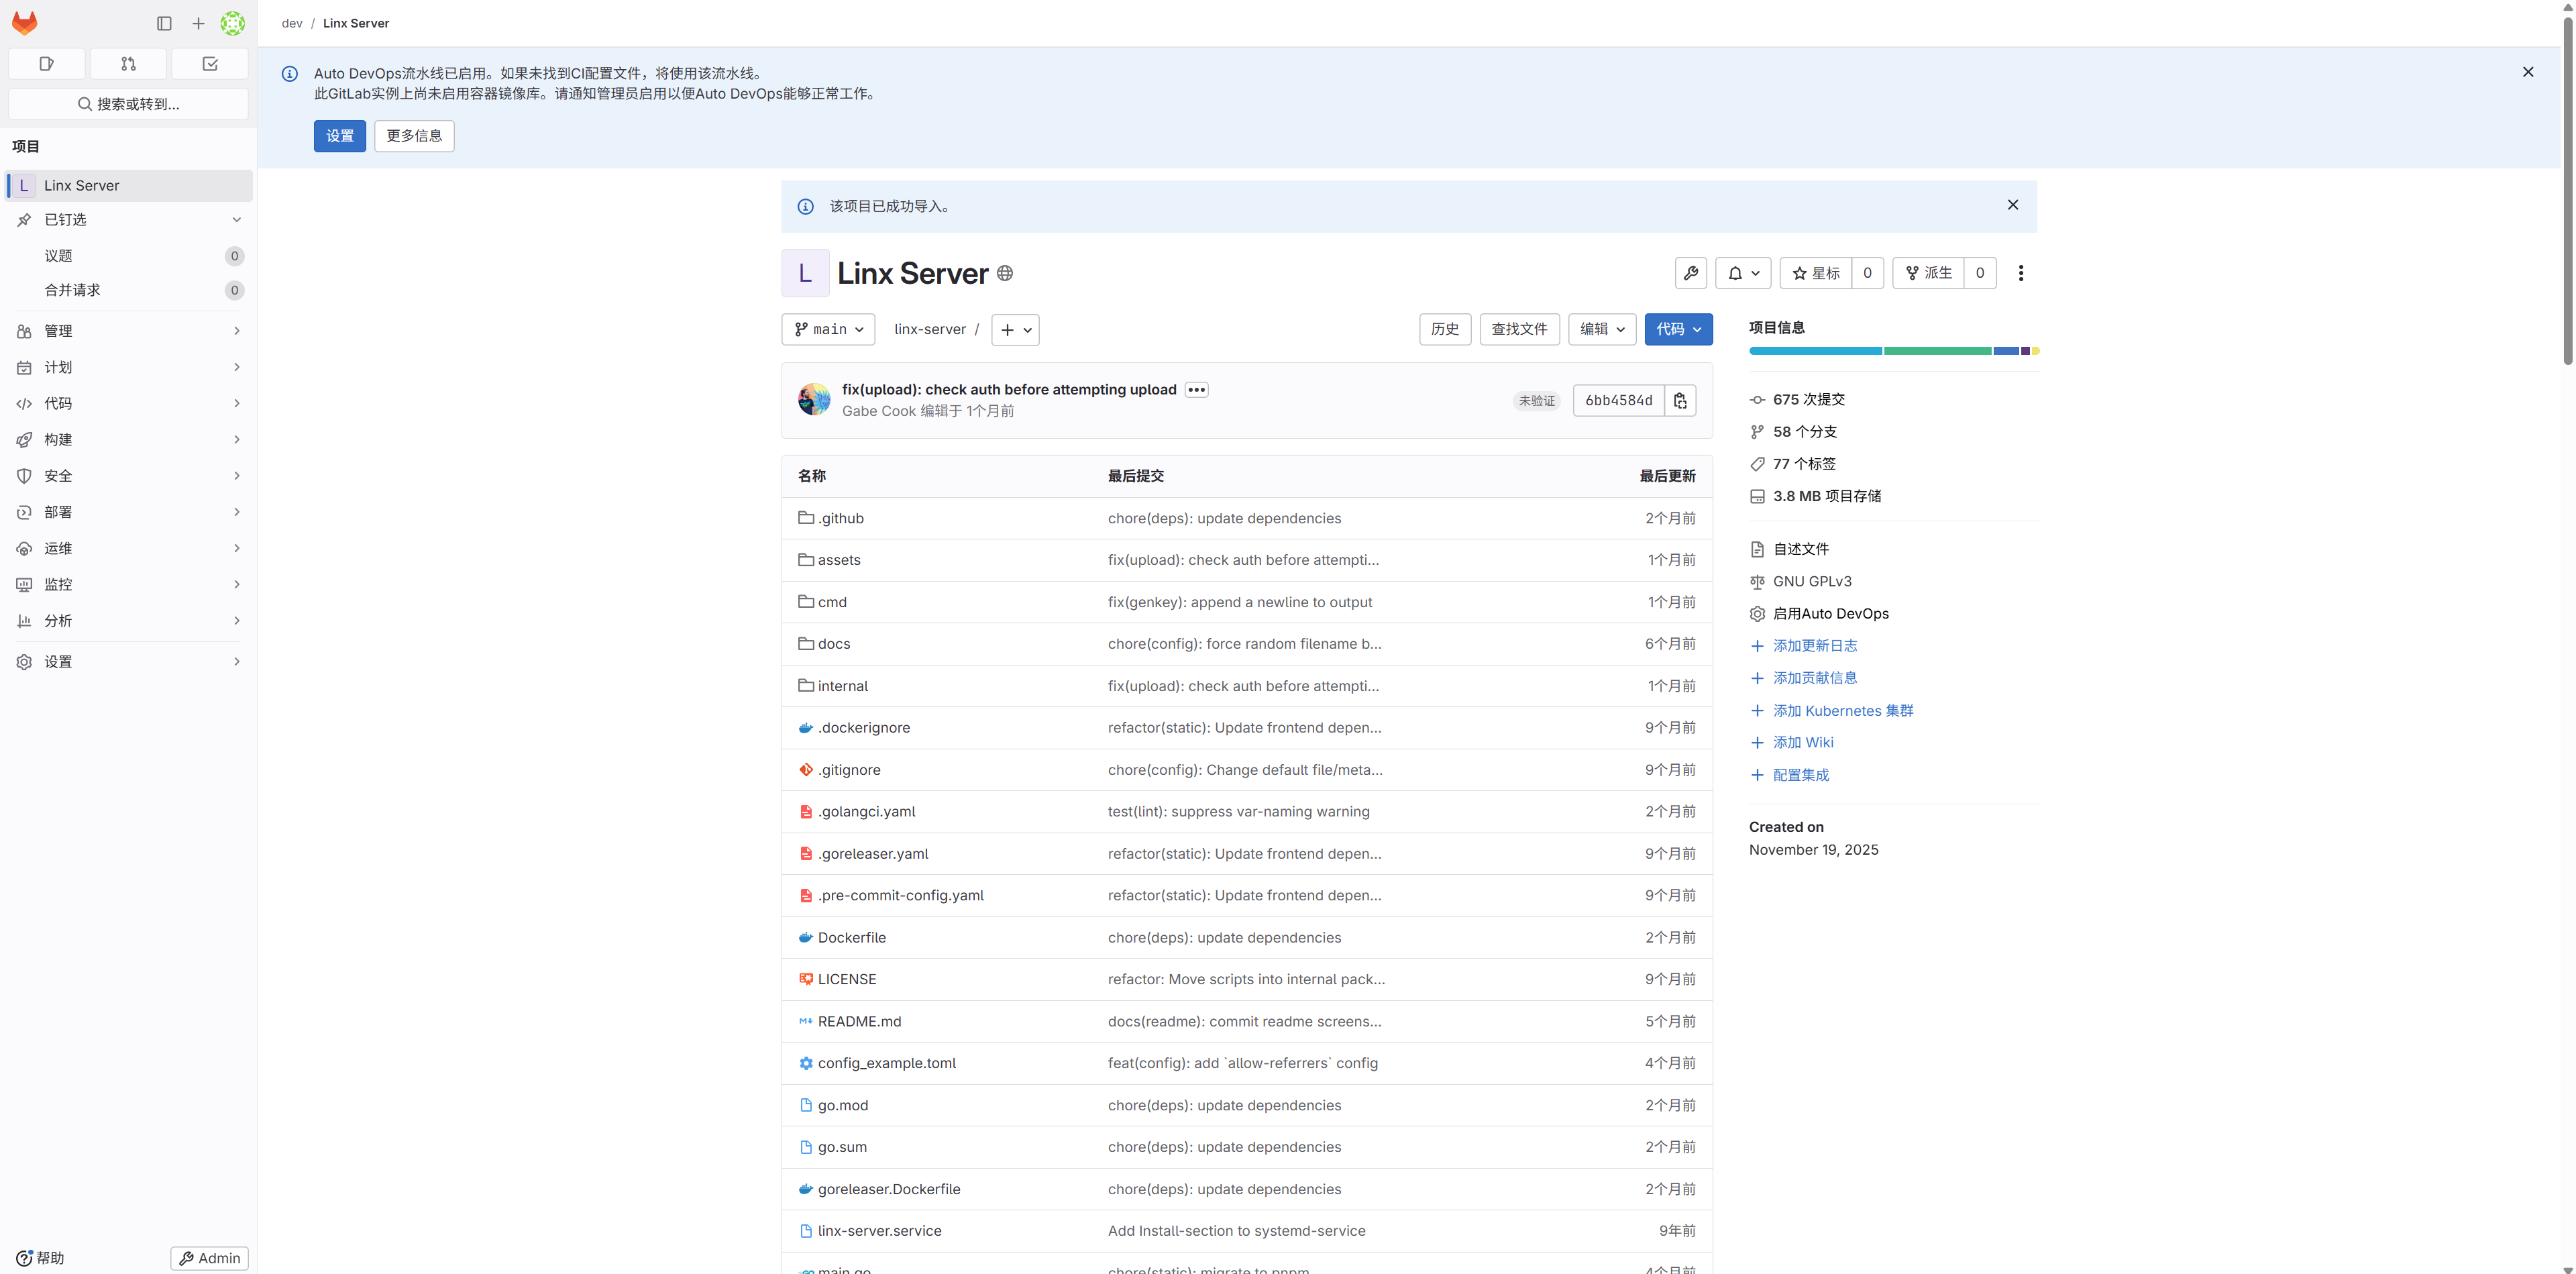Screen dimensions: 2576x1274
Task: Toggle the sidebar collapse icon
Action: (x=164, y=23)
